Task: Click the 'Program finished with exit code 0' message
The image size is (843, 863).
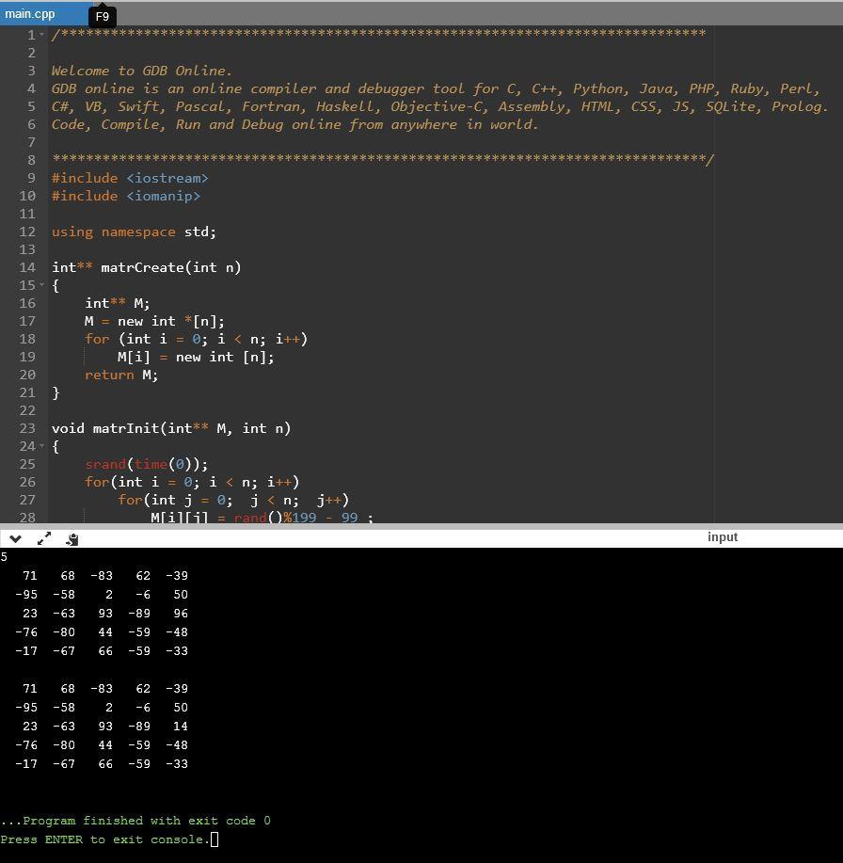Action: coord(136,821)
